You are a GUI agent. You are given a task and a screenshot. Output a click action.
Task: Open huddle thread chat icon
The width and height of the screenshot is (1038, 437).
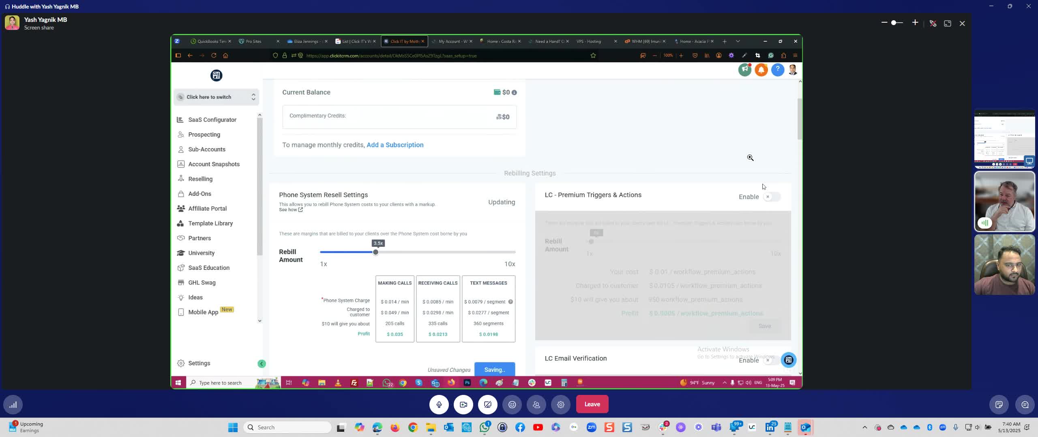[1025, 405]
